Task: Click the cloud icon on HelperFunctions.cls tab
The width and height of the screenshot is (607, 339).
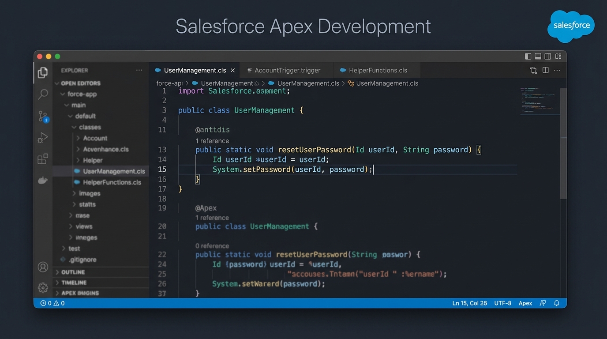Action: pyautogui.click(x=343, y=70)
